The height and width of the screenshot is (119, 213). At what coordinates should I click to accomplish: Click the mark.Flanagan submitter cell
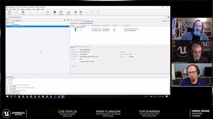(106, 29)
